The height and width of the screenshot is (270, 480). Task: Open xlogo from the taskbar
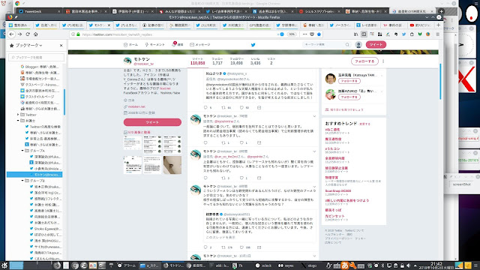309,265
